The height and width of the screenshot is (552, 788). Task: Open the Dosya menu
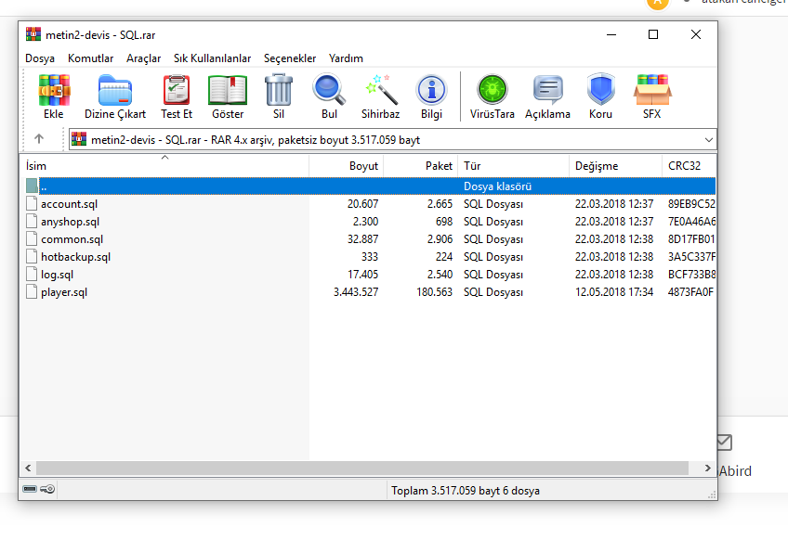click(40, 58)
